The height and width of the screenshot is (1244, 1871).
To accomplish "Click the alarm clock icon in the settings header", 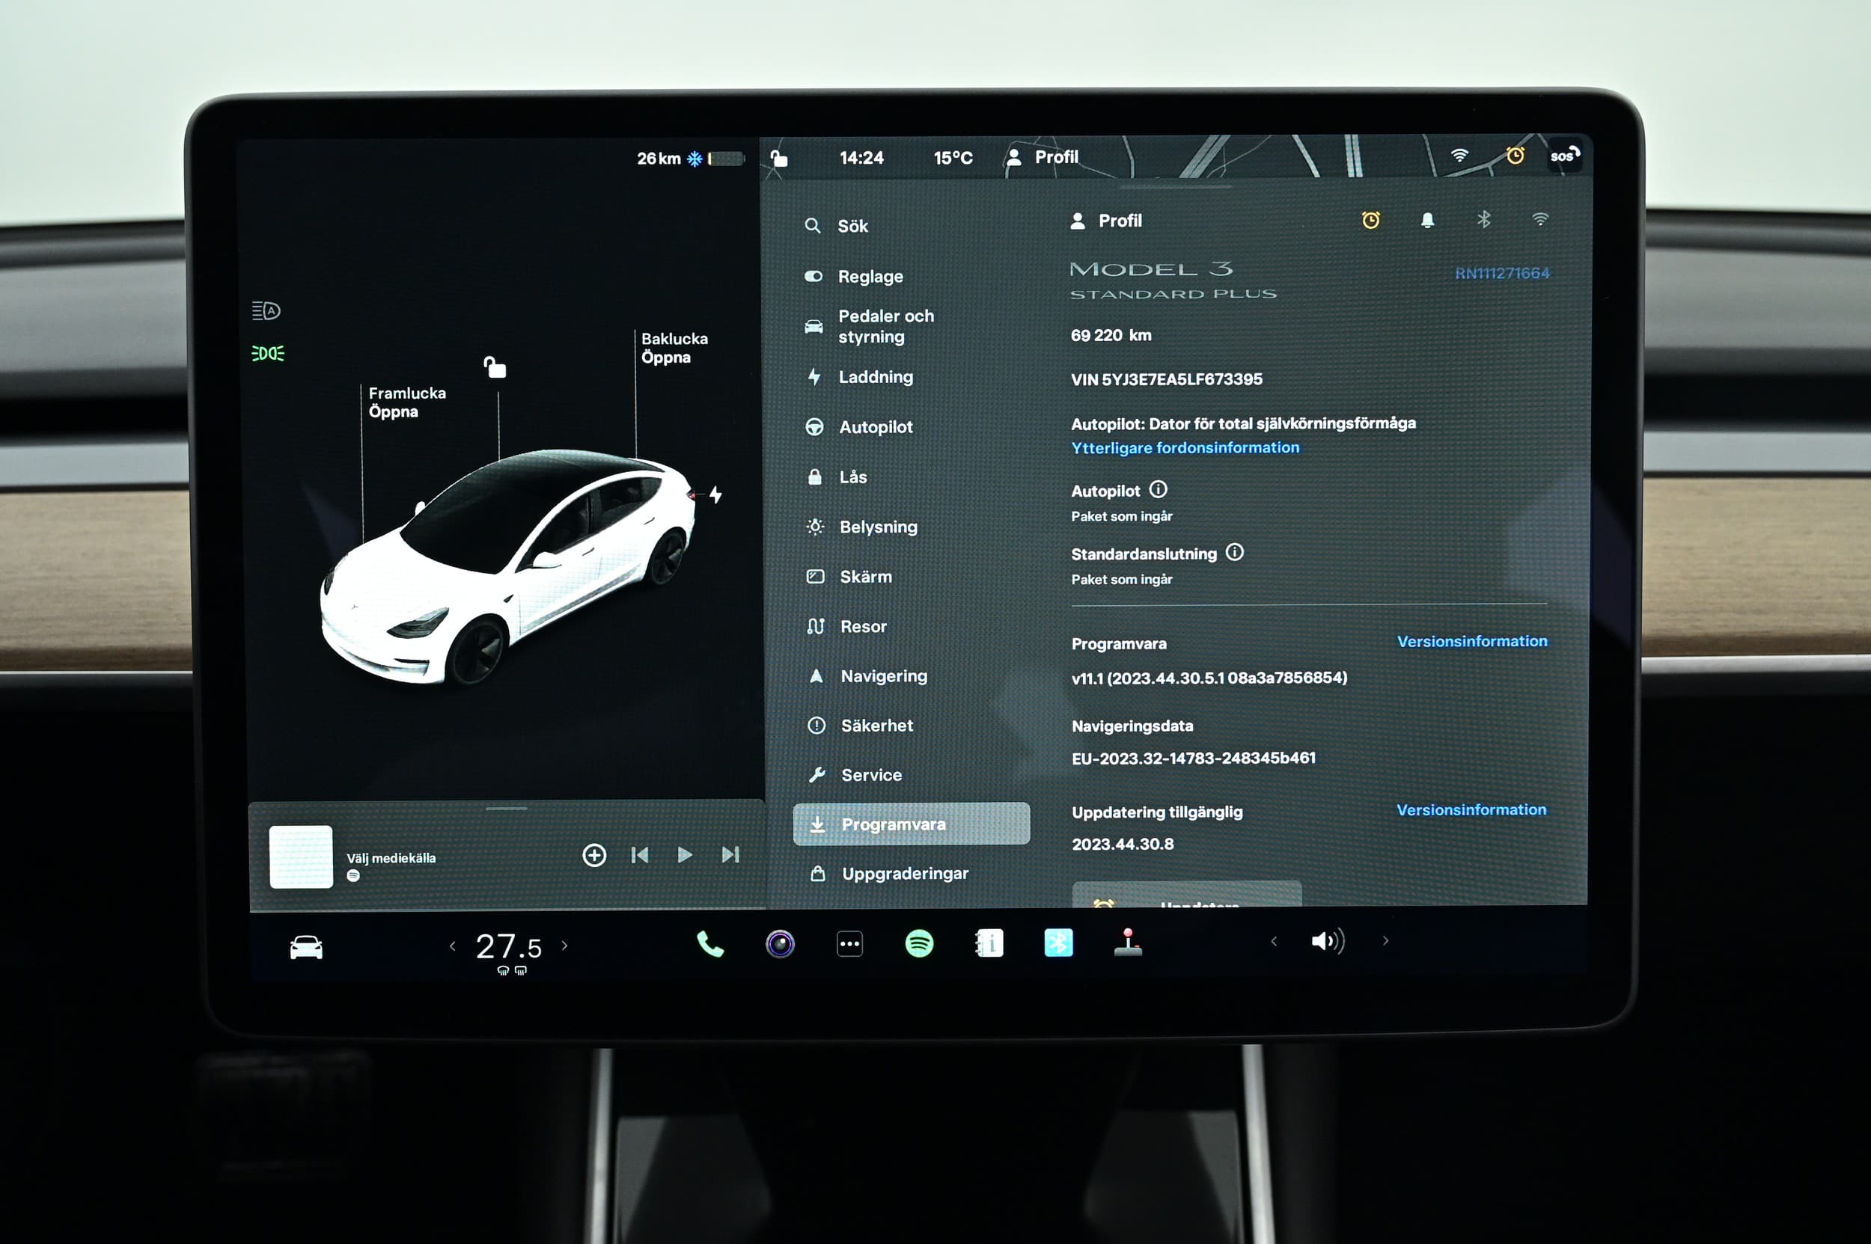I will click(1371, 220).
